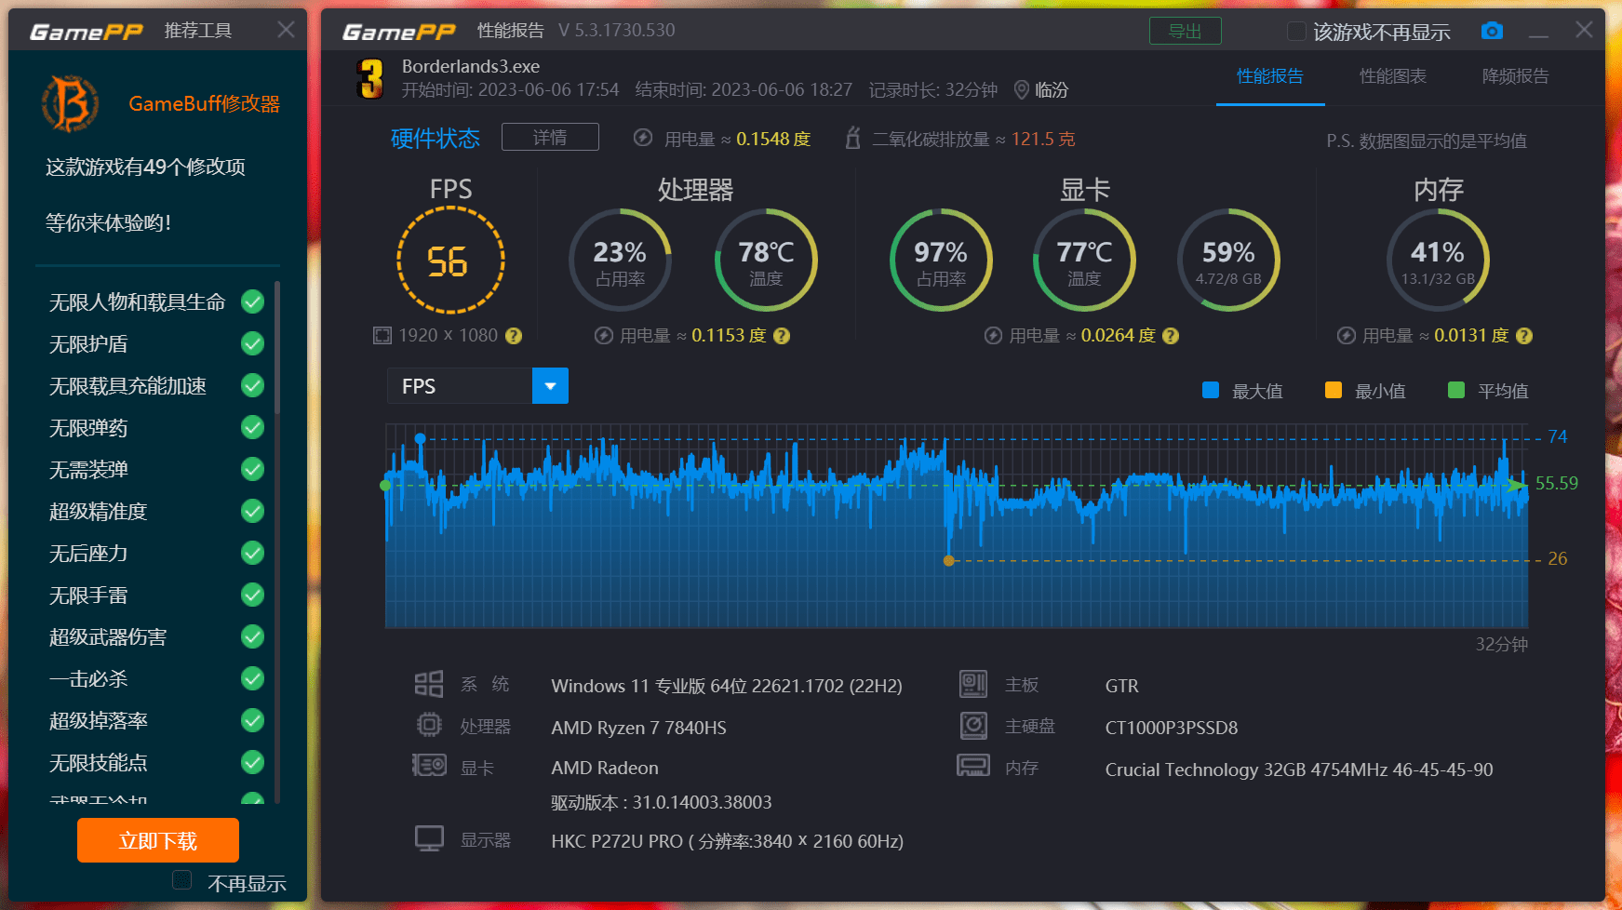Click the processor temperature gauge showing 78℃

tap(766, 261)
